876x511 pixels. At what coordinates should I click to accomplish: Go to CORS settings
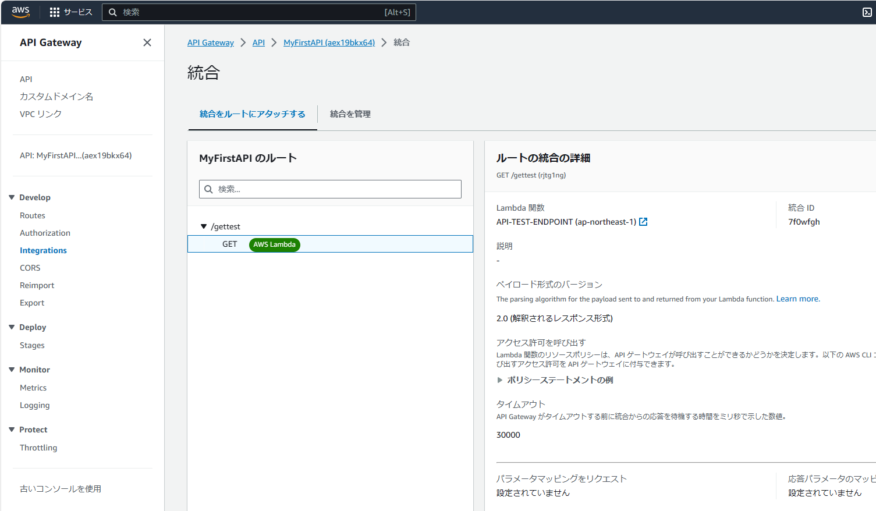(x=30, y=268)
